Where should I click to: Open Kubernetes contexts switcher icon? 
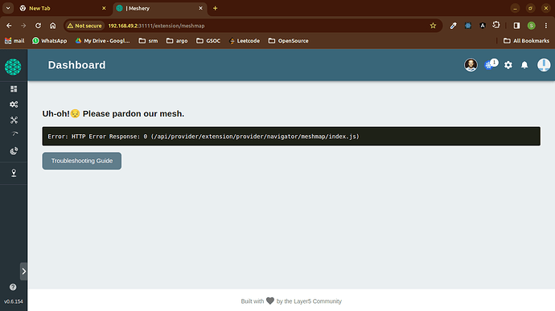[491, 64]
